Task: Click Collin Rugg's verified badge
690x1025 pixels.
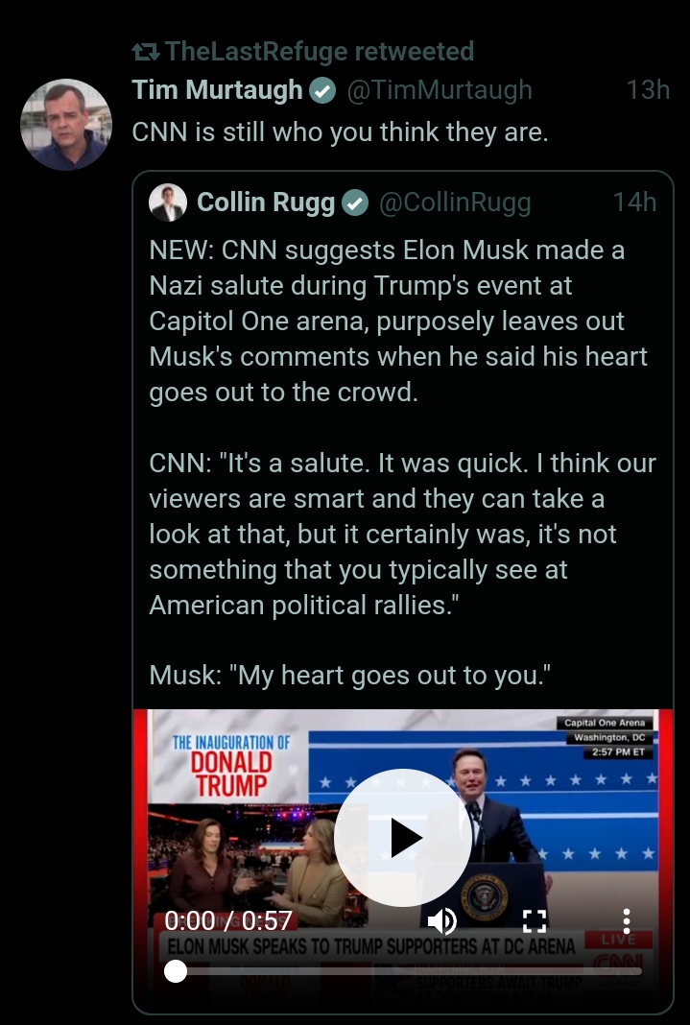Action: 356,203
